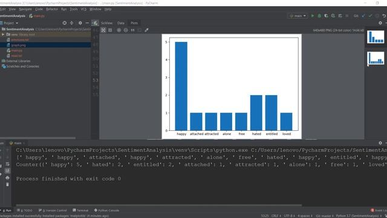Screen dimensions: 387x218
Task: Collapse all nodes in Project panel
Action: 71,23
